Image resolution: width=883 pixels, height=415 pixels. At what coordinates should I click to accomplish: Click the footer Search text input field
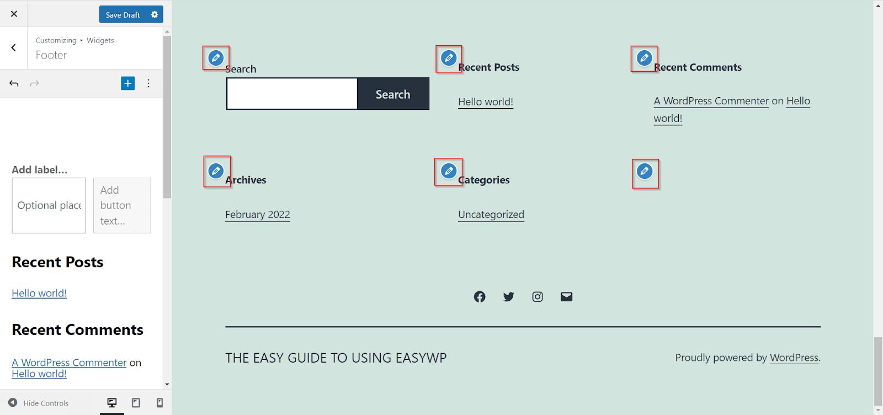click(x=292, y=93)
